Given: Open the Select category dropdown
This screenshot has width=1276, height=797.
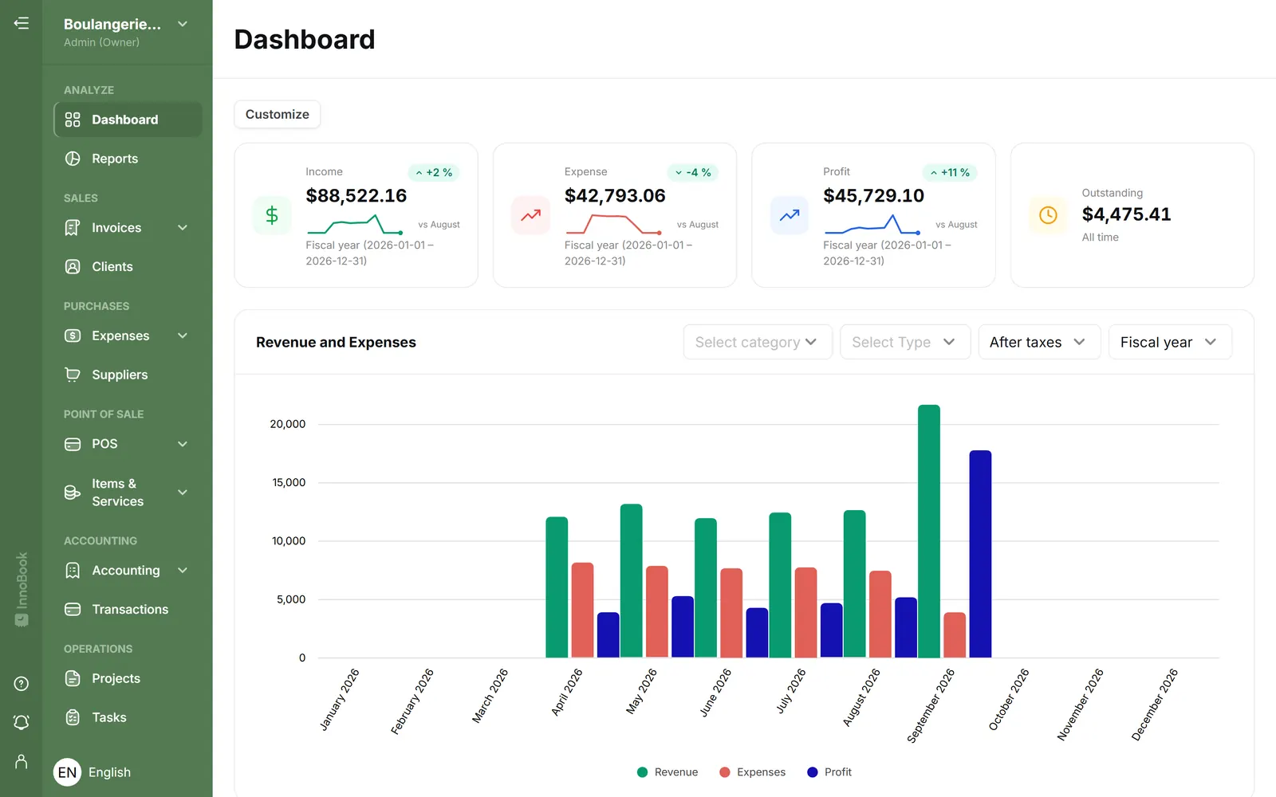Looking at the screenshot, I should click(x=758, y=342).
